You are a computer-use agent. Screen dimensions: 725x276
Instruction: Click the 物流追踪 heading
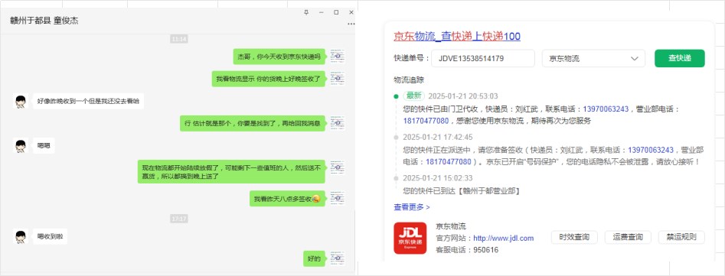click(x=409, y=80)
